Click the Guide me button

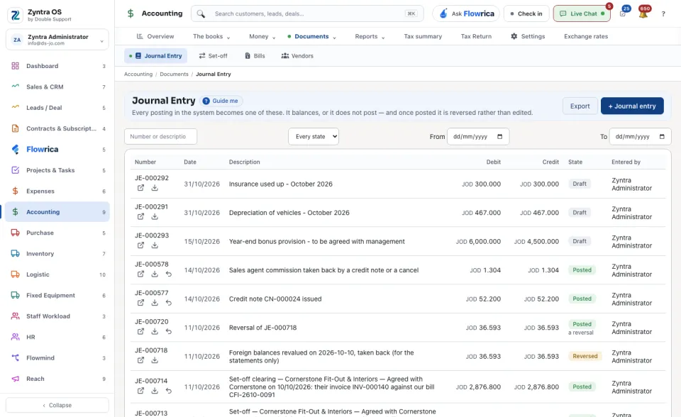pos(221,101)
